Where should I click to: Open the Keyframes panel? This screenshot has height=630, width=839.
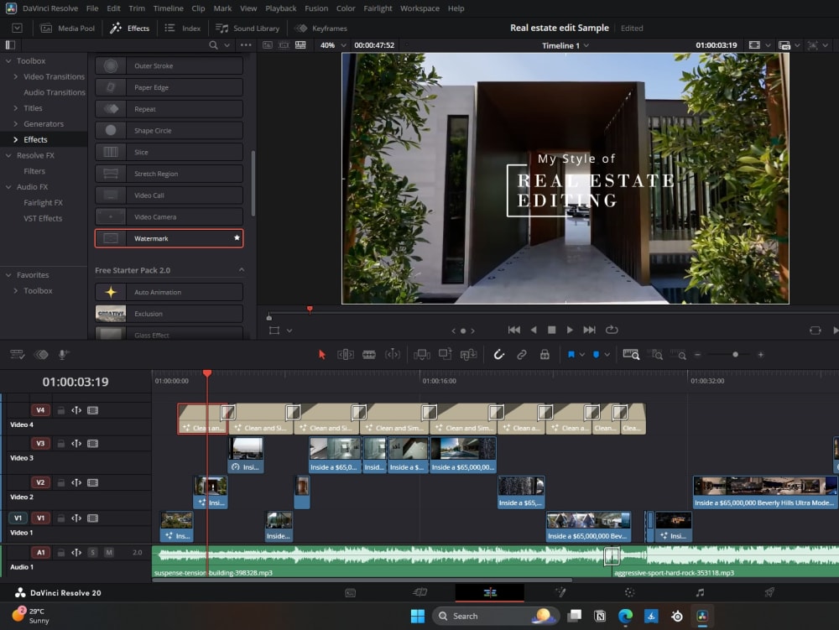coord(321,29)
